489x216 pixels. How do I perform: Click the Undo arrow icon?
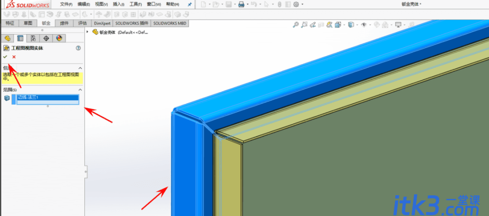(x=254, y=5)
